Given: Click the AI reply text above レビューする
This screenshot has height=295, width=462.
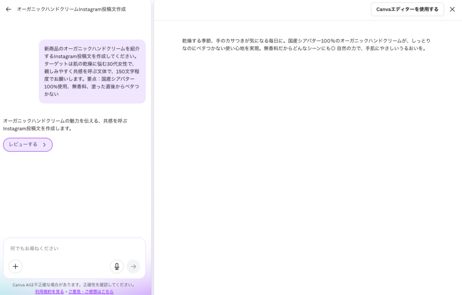Looking at the screenshot, I should pos(65,124).
